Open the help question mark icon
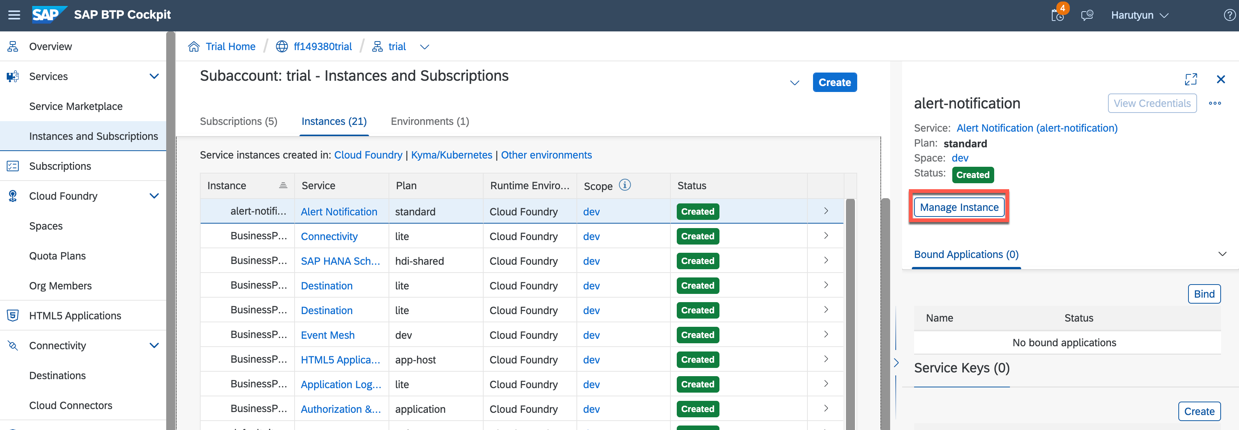The width and height of the screenshot is (1239, 430). click(1229, 15)
